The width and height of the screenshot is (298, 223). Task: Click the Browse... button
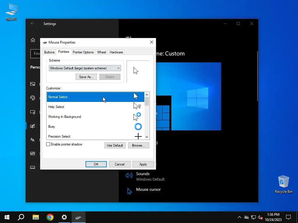click(x=139, y=145)
